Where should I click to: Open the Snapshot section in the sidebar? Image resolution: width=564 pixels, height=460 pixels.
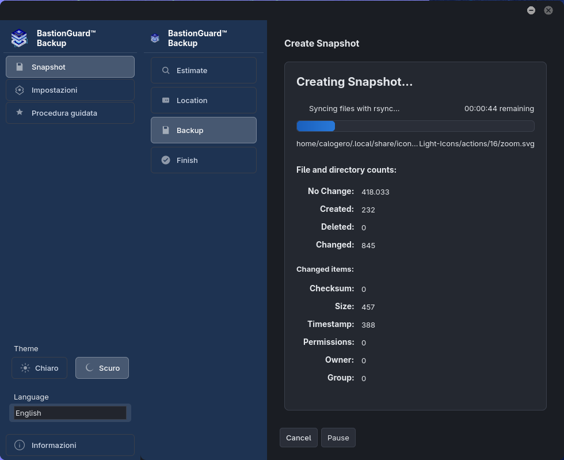click(x=70, y=67)
